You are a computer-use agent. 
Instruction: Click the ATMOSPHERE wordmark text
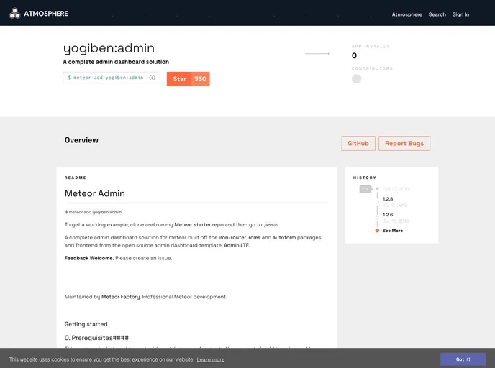pyautogui.click(x=46, y=14)
